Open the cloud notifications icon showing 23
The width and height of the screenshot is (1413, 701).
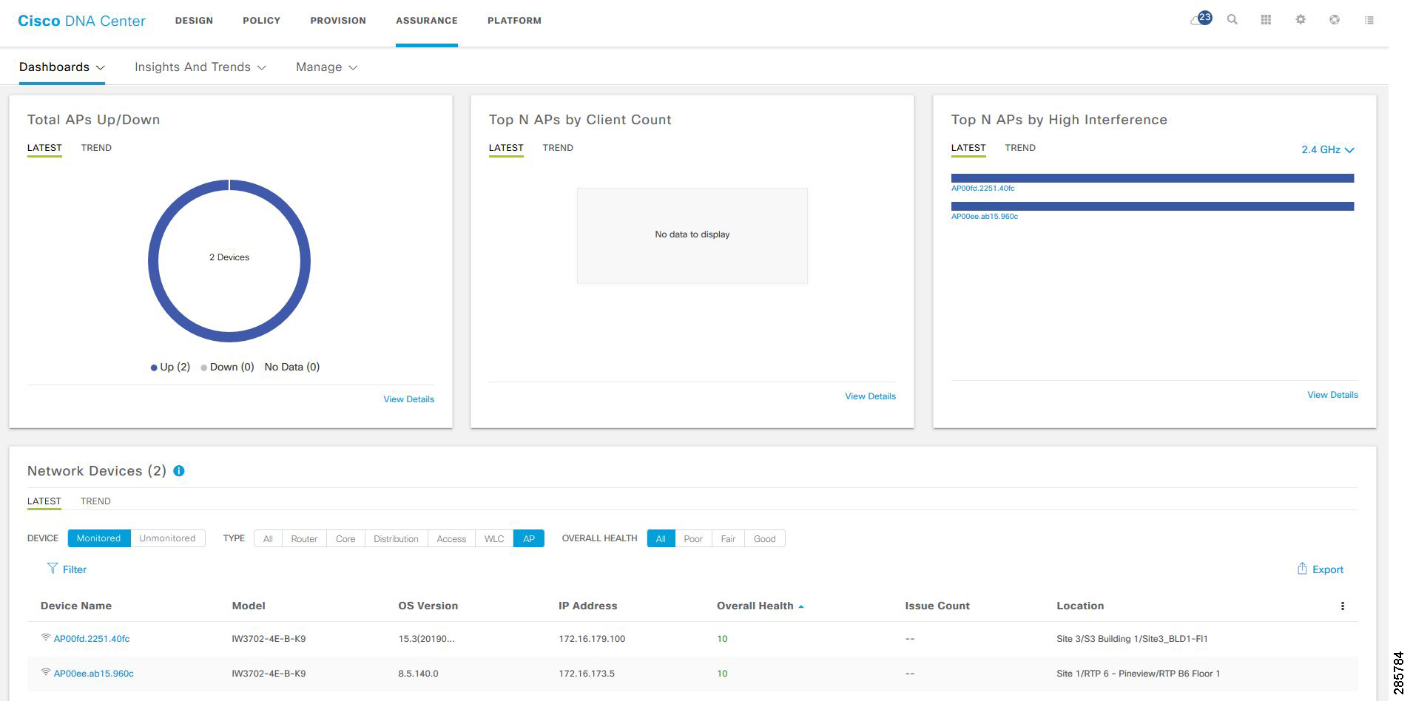[x=1201, y=18]
